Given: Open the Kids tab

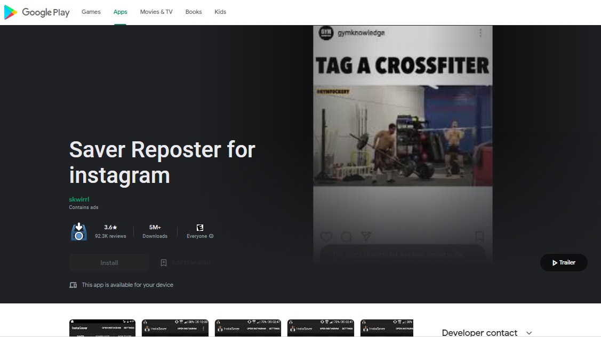Looking at the screenshot, I should 220,12.
